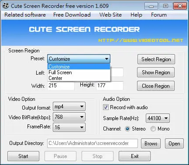Open the Forum menu item
The height and width of the screenshot is (165, 189).
[159, 15]
